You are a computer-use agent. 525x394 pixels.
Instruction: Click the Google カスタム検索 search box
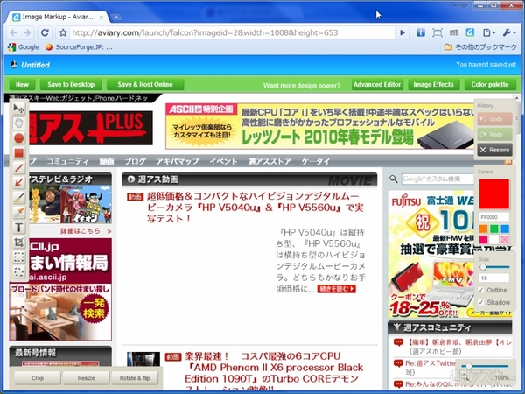(437, 179)
